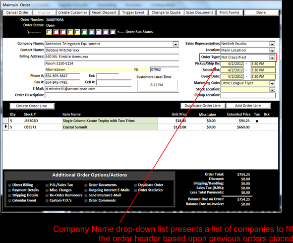This screenshot has width=293, height=243.
Task: Click the Order Description field
Action: [x=112, y=95]
